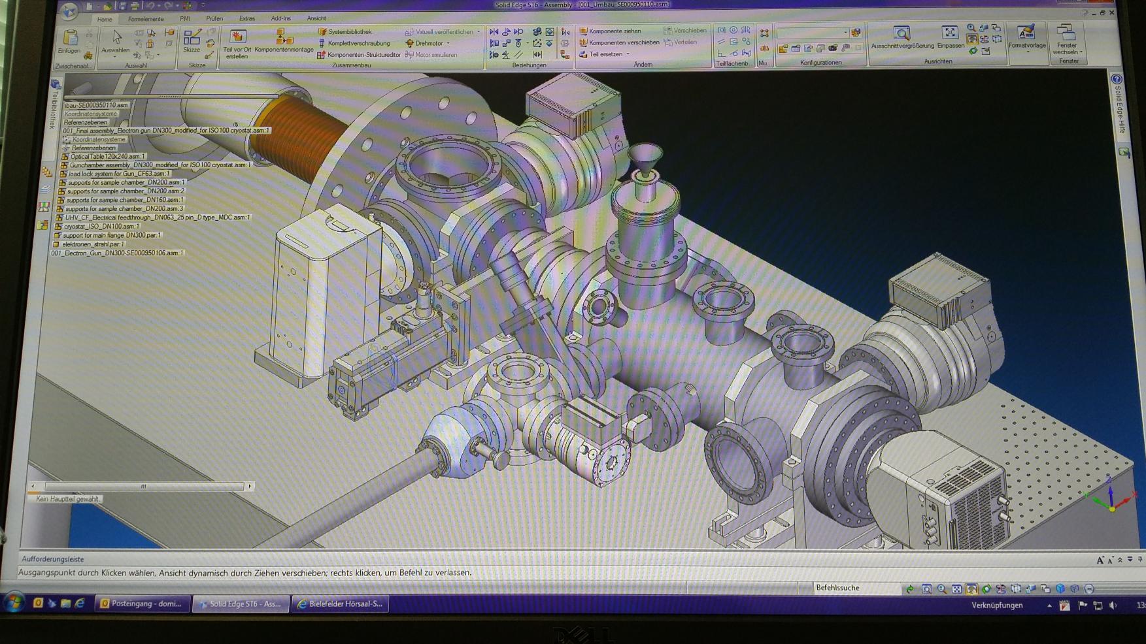Open the Extras ribbon tab
1146x644 pixels.
[x=246, y=18]
